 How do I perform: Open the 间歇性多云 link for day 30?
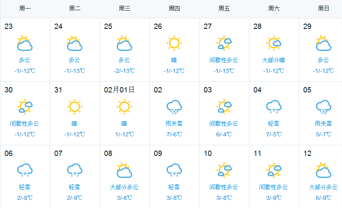click(x=24, y=124)
